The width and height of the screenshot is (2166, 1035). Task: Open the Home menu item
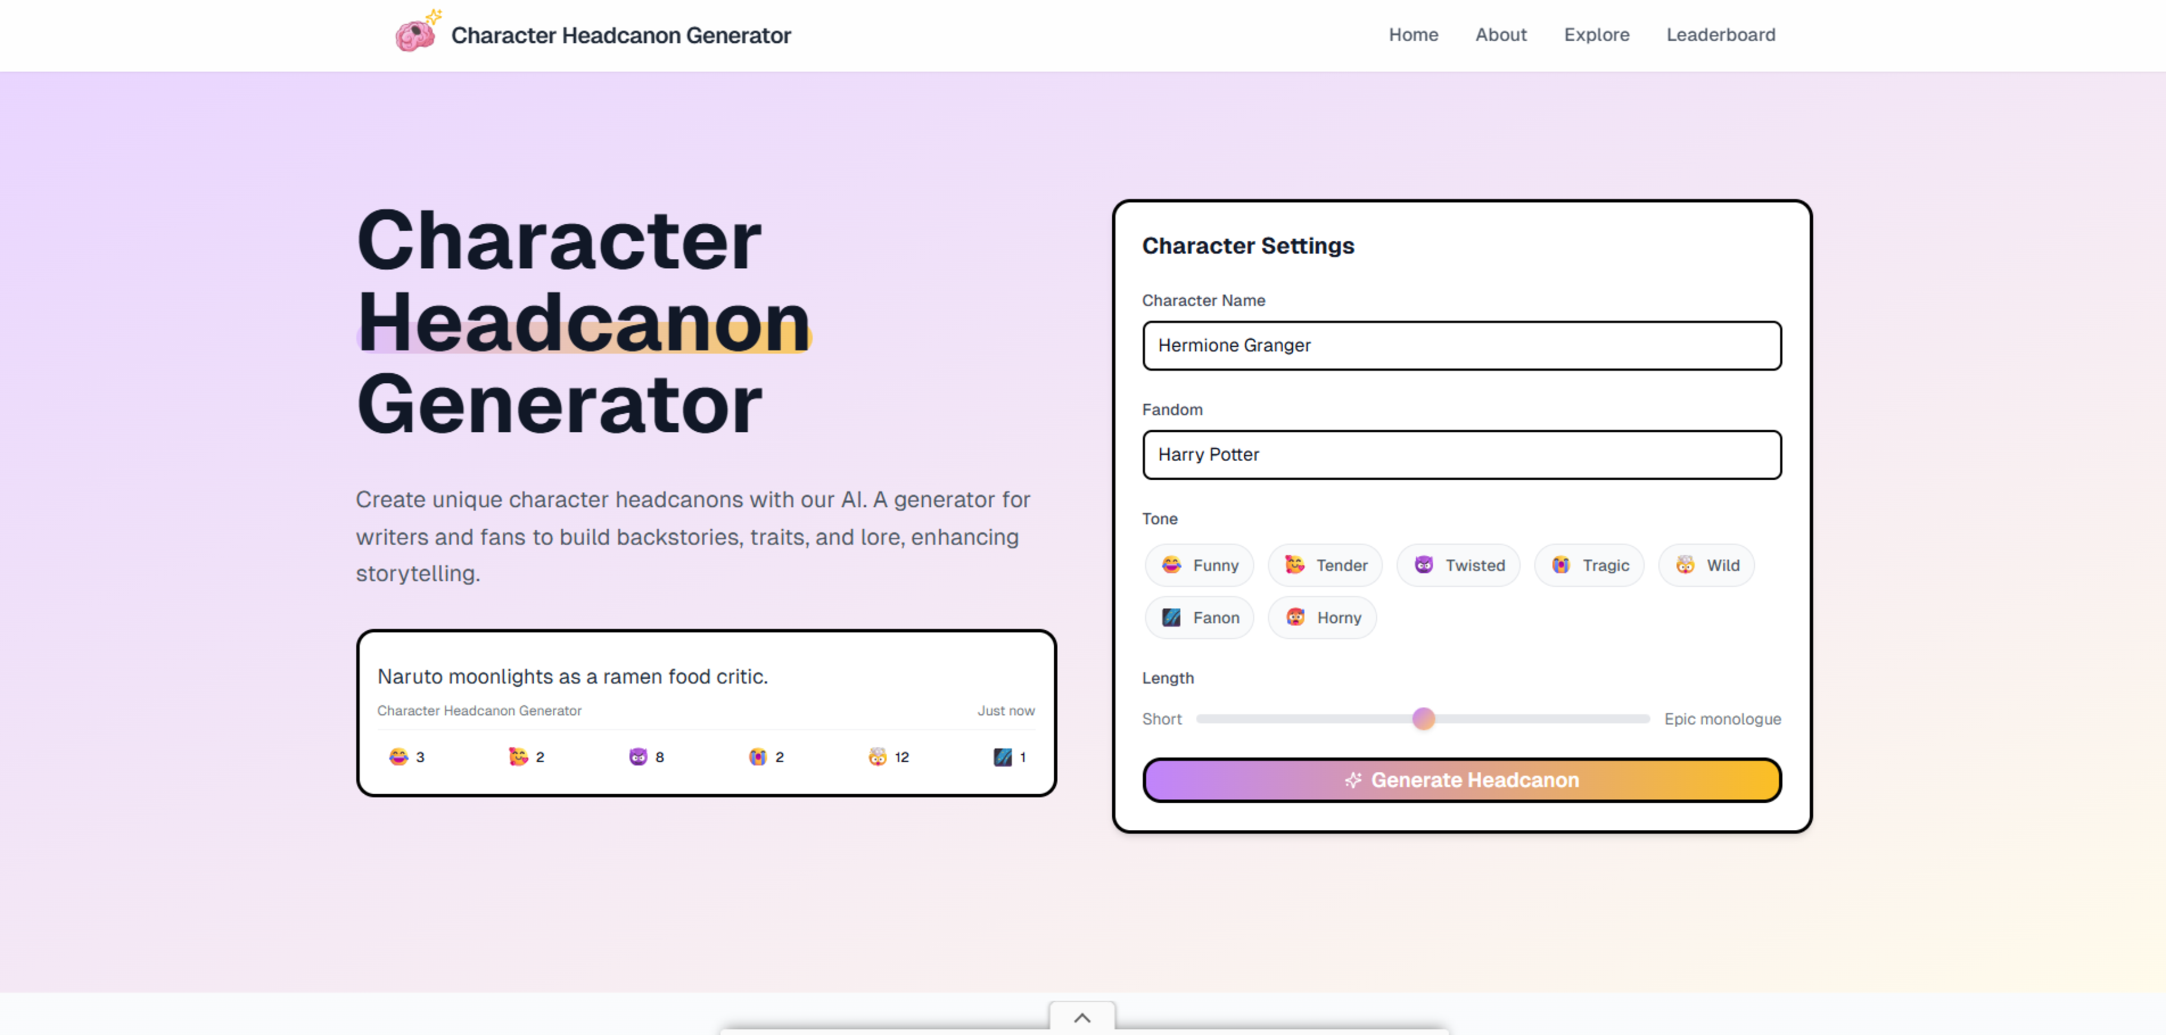tap(1414, 34)
